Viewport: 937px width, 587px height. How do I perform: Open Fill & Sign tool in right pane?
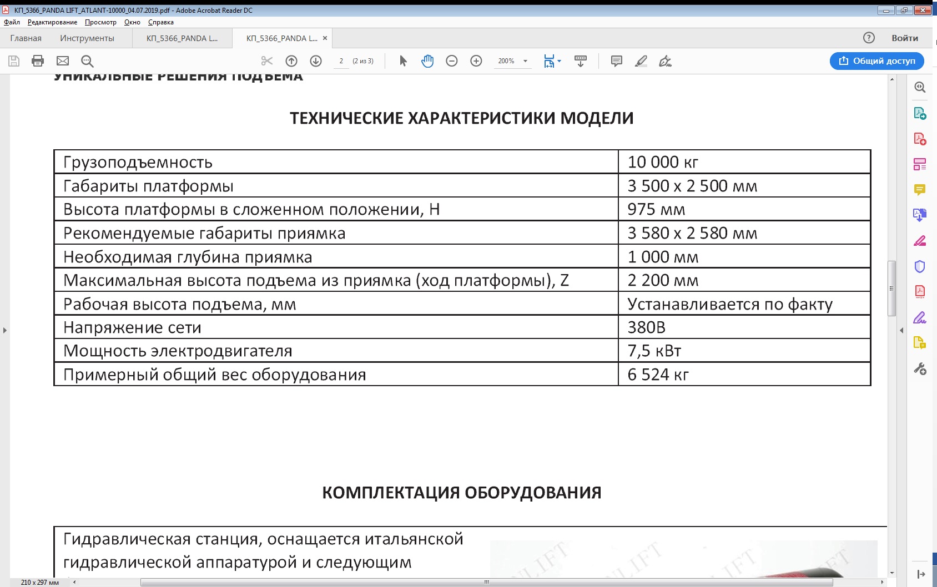coord(920,317)
